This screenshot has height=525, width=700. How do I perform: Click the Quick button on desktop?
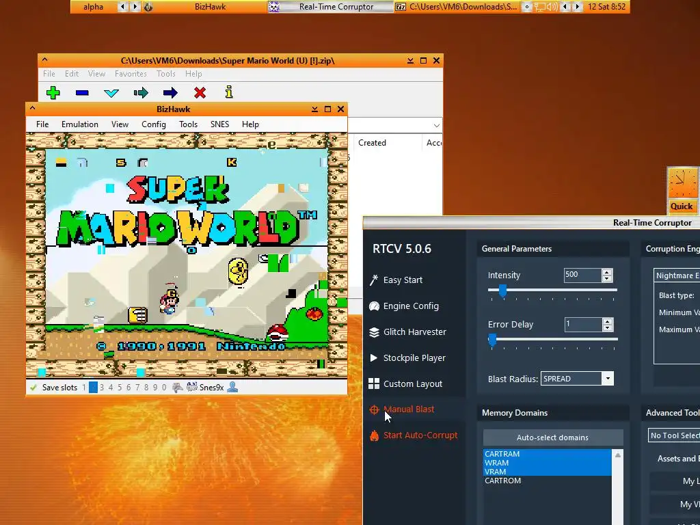(682, 206)
